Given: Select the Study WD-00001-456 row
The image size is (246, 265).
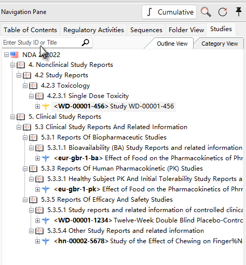Looking at the screenshot, I should (x=114, y=106).
